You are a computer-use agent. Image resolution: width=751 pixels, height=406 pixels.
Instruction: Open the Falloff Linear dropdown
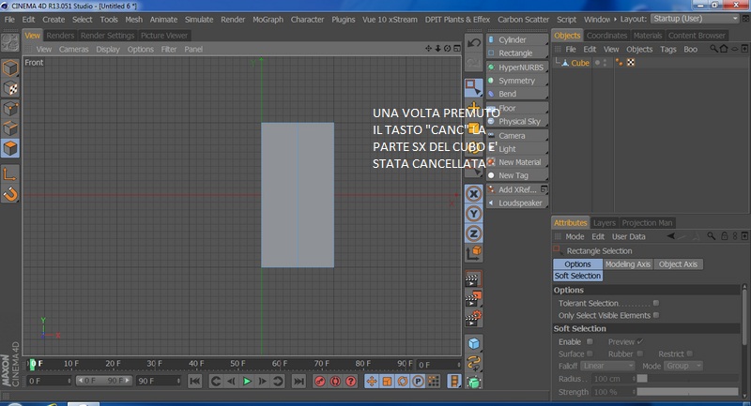[607, 366]
